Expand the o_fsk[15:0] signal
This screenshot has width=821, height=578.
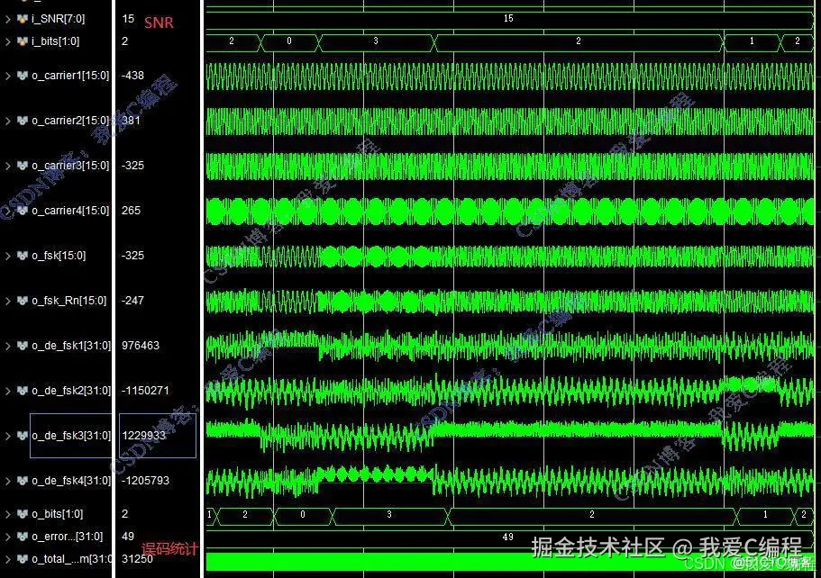pos(8,256)
